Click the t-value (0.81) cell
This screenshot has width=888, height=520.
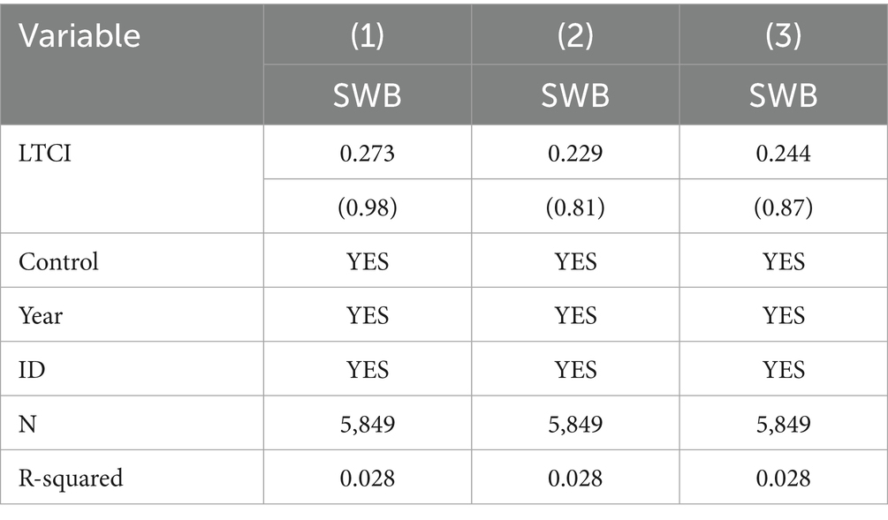[x=575, y=207]
